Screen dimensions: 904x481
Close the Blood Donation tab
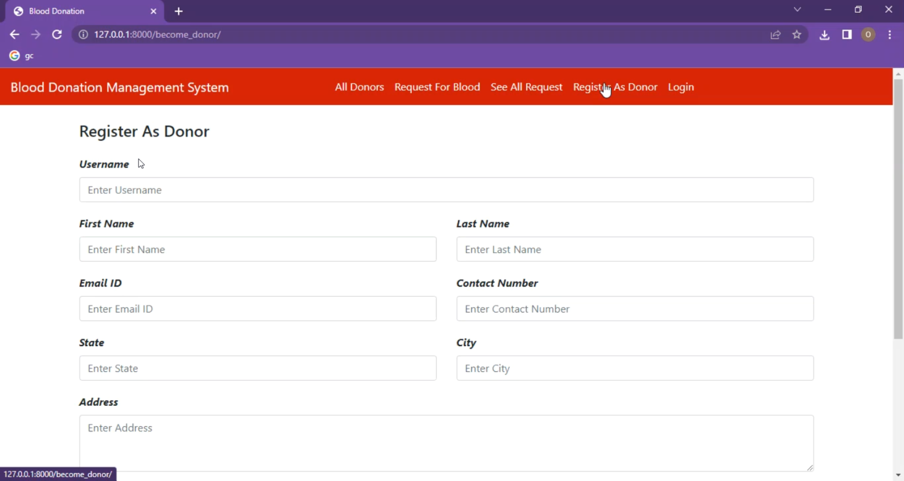[x=153, y=11]
